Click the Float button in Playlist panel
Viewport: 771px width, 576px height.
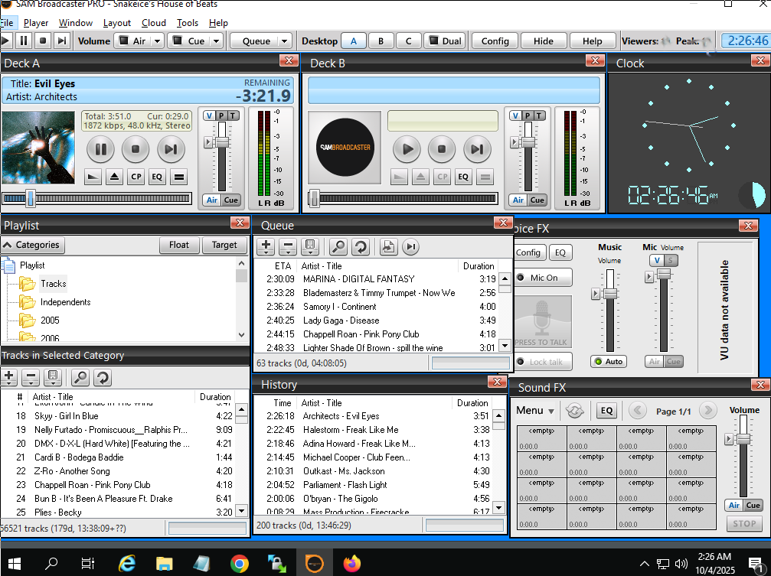point(179,245)
